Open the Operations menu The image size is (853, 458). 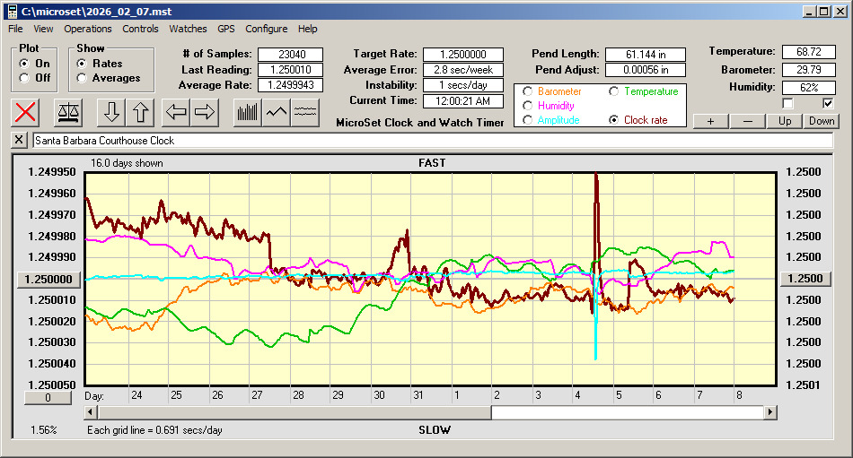88,29
